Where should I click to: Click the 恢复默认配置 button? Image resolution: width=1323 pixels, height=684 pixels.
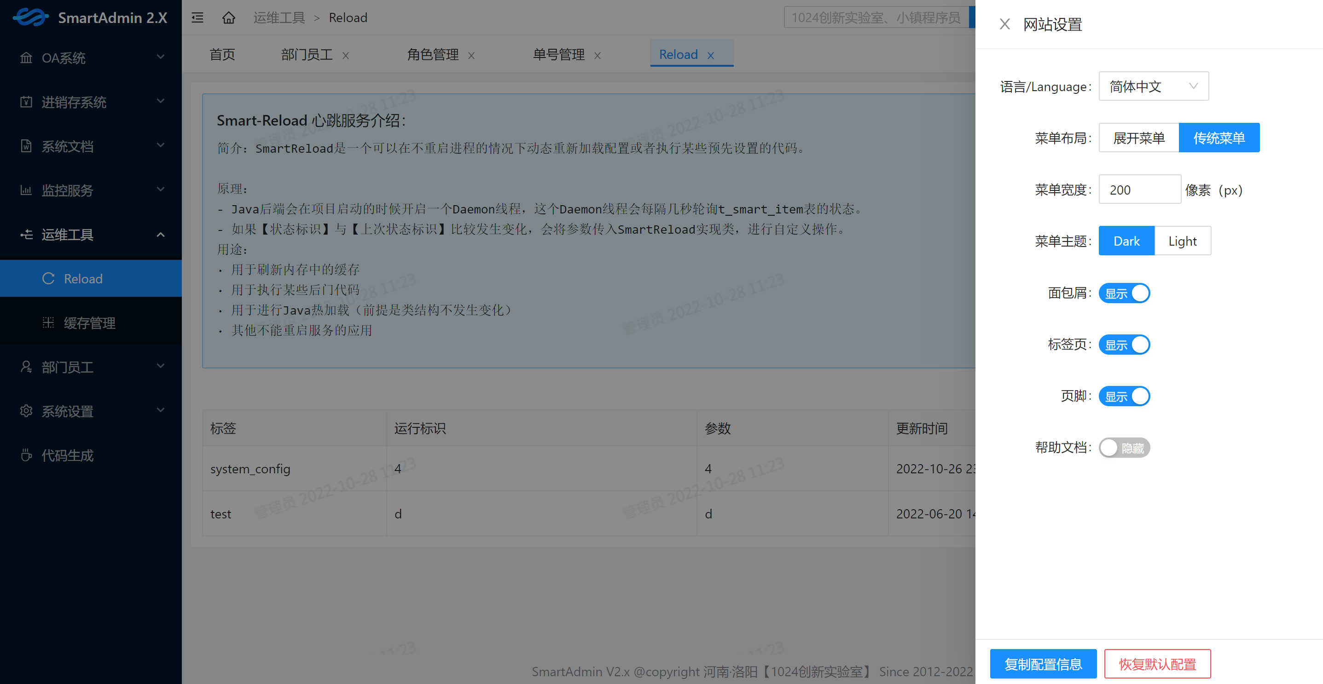(1157, 664)
